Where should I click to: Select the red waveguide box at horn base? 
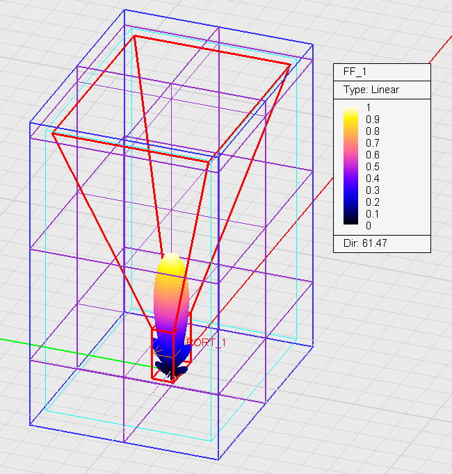[x=162, y=356]
